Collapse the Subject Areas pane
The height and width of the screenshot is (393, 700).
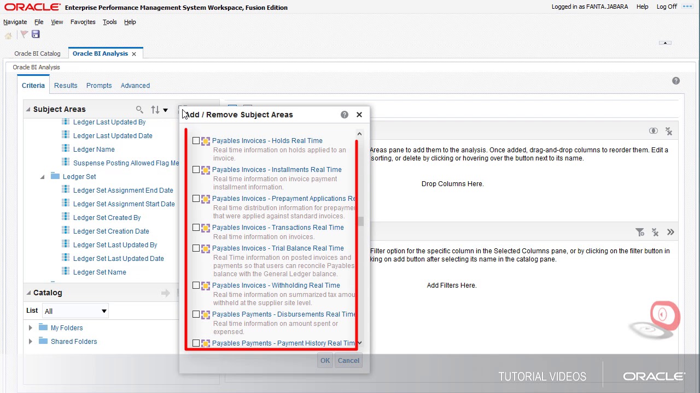(28, 109)
